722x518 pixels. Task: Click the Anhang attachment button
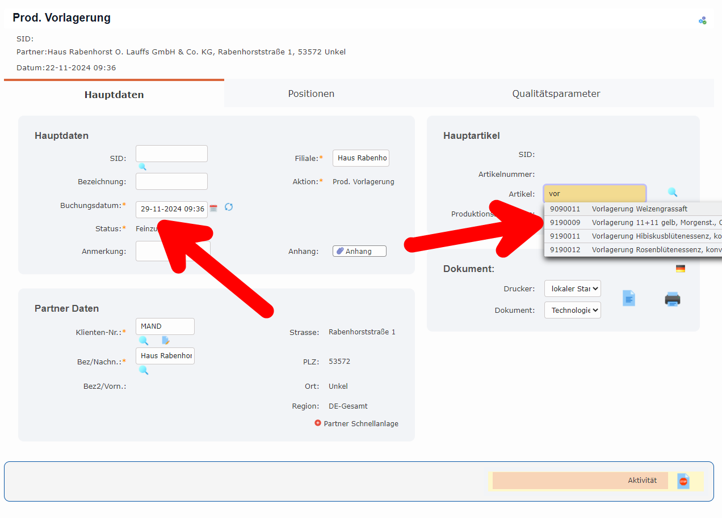[359, 250]
